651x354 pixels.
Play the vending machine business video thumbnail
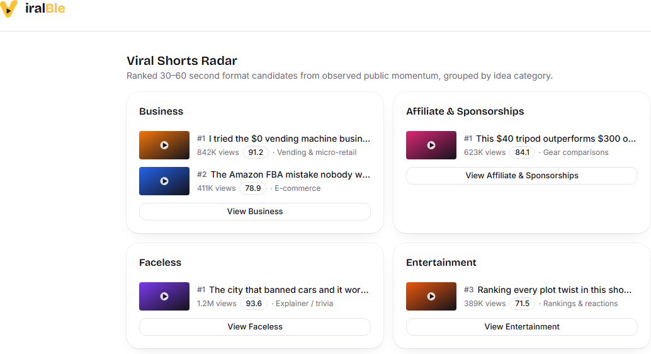[x=164, y=146]
